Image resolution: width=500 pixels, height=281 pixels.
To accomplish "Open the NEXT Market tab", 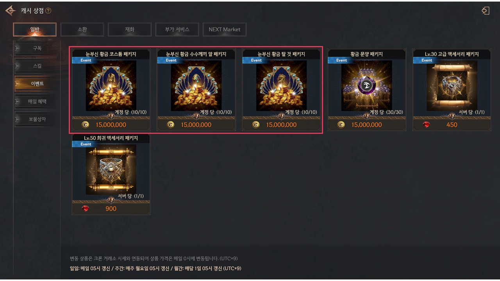I will pos(225,29).
